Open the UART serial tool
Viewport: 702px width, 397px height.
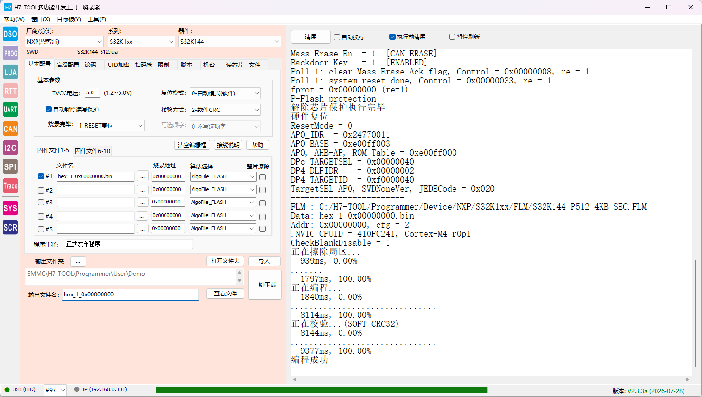click(x=10, y=110)
